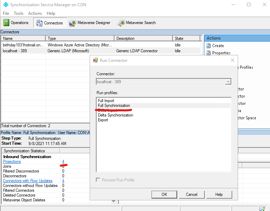Click the Cancel button
270x211 pixels.
192,195
